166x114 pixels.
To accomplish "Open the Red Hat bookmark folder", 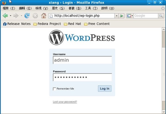I will (x=72, y=24).
